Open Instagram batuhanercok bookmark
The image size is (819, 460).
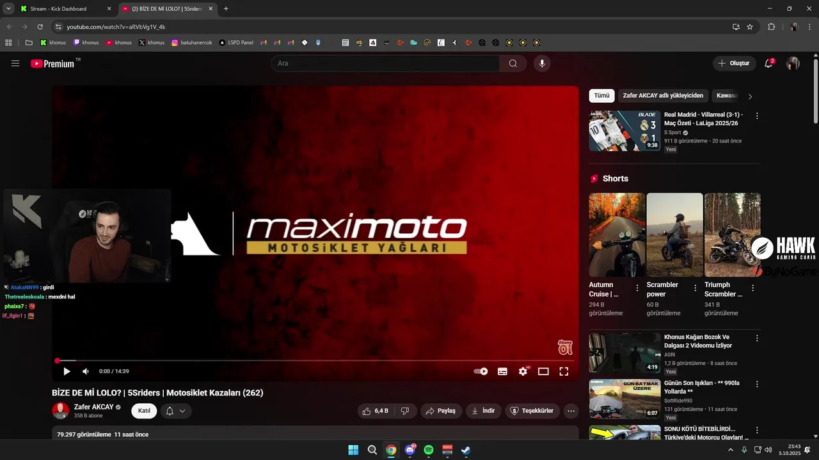[191, 43]
